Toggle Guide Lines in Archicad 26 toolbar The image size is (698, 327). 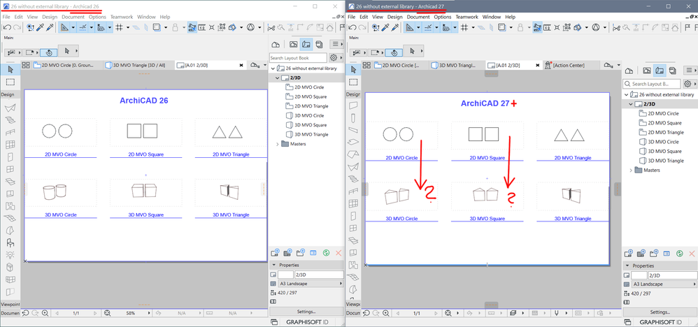coord(65,27)
